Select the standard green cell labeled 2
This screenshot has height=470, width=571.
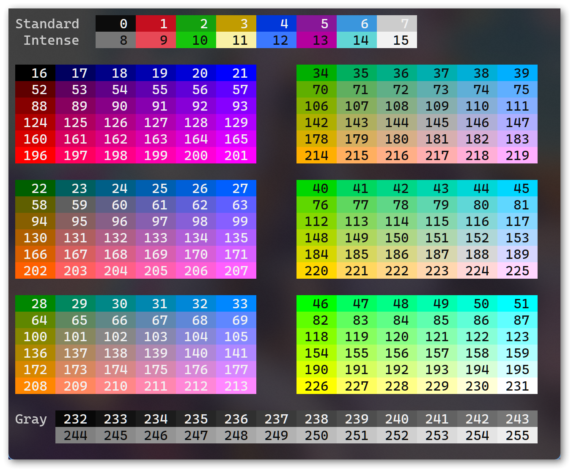(x=196, y=24)
